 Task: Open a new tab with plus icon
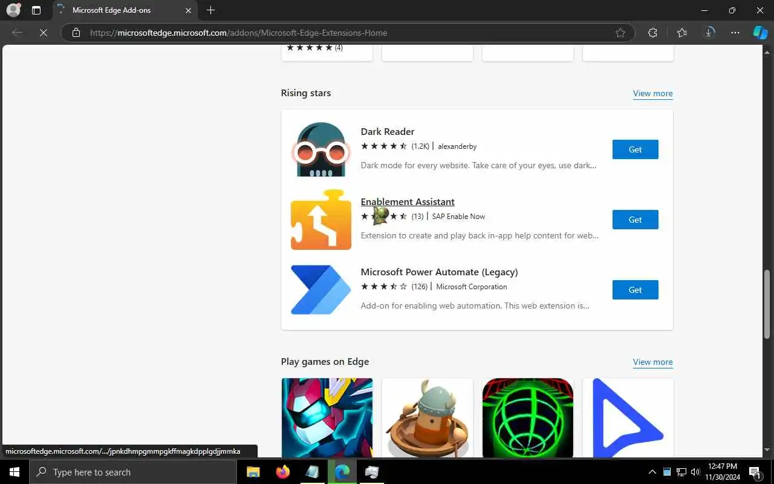click(x=210, y=10)
